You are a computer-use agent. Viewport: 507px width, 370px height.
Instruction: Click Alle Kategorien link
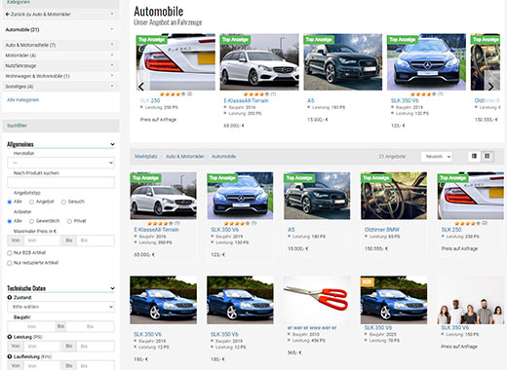22,100
